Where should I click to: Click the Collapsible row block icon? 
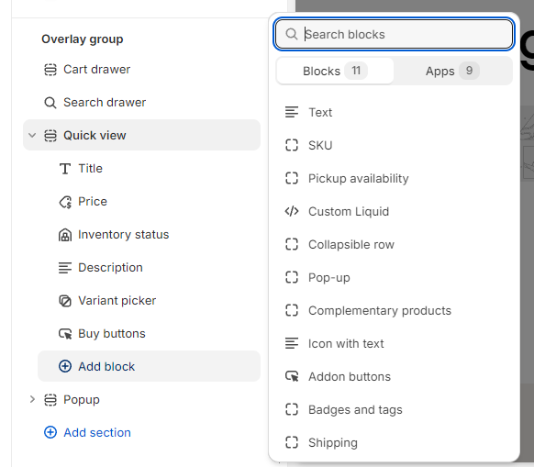coord(292,244)
